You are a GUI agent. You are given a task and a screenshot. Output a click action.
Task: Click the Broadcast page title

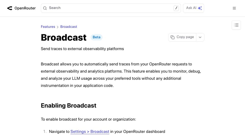point(64,38)
